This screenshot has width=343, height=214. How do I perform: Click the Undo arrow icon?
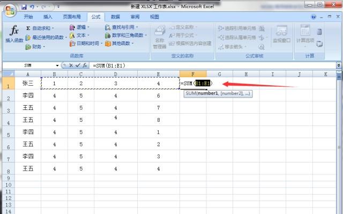tap(32, 7)
